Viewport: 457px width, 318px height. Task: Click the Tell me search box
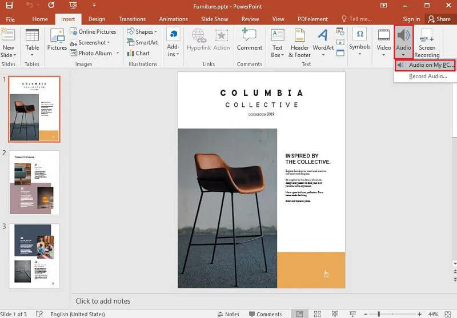(x=356, y=19)
